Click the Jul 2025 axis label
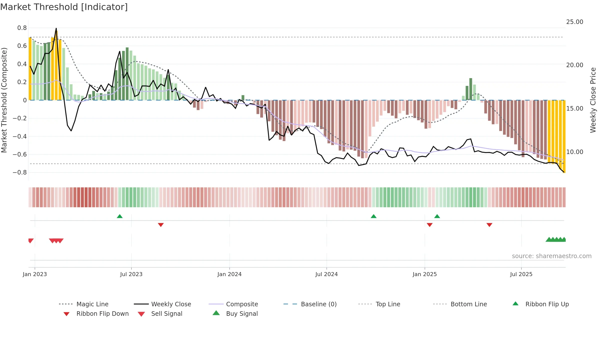The height and width of the screenshot is (337, 600). click(x=521, y=274)
